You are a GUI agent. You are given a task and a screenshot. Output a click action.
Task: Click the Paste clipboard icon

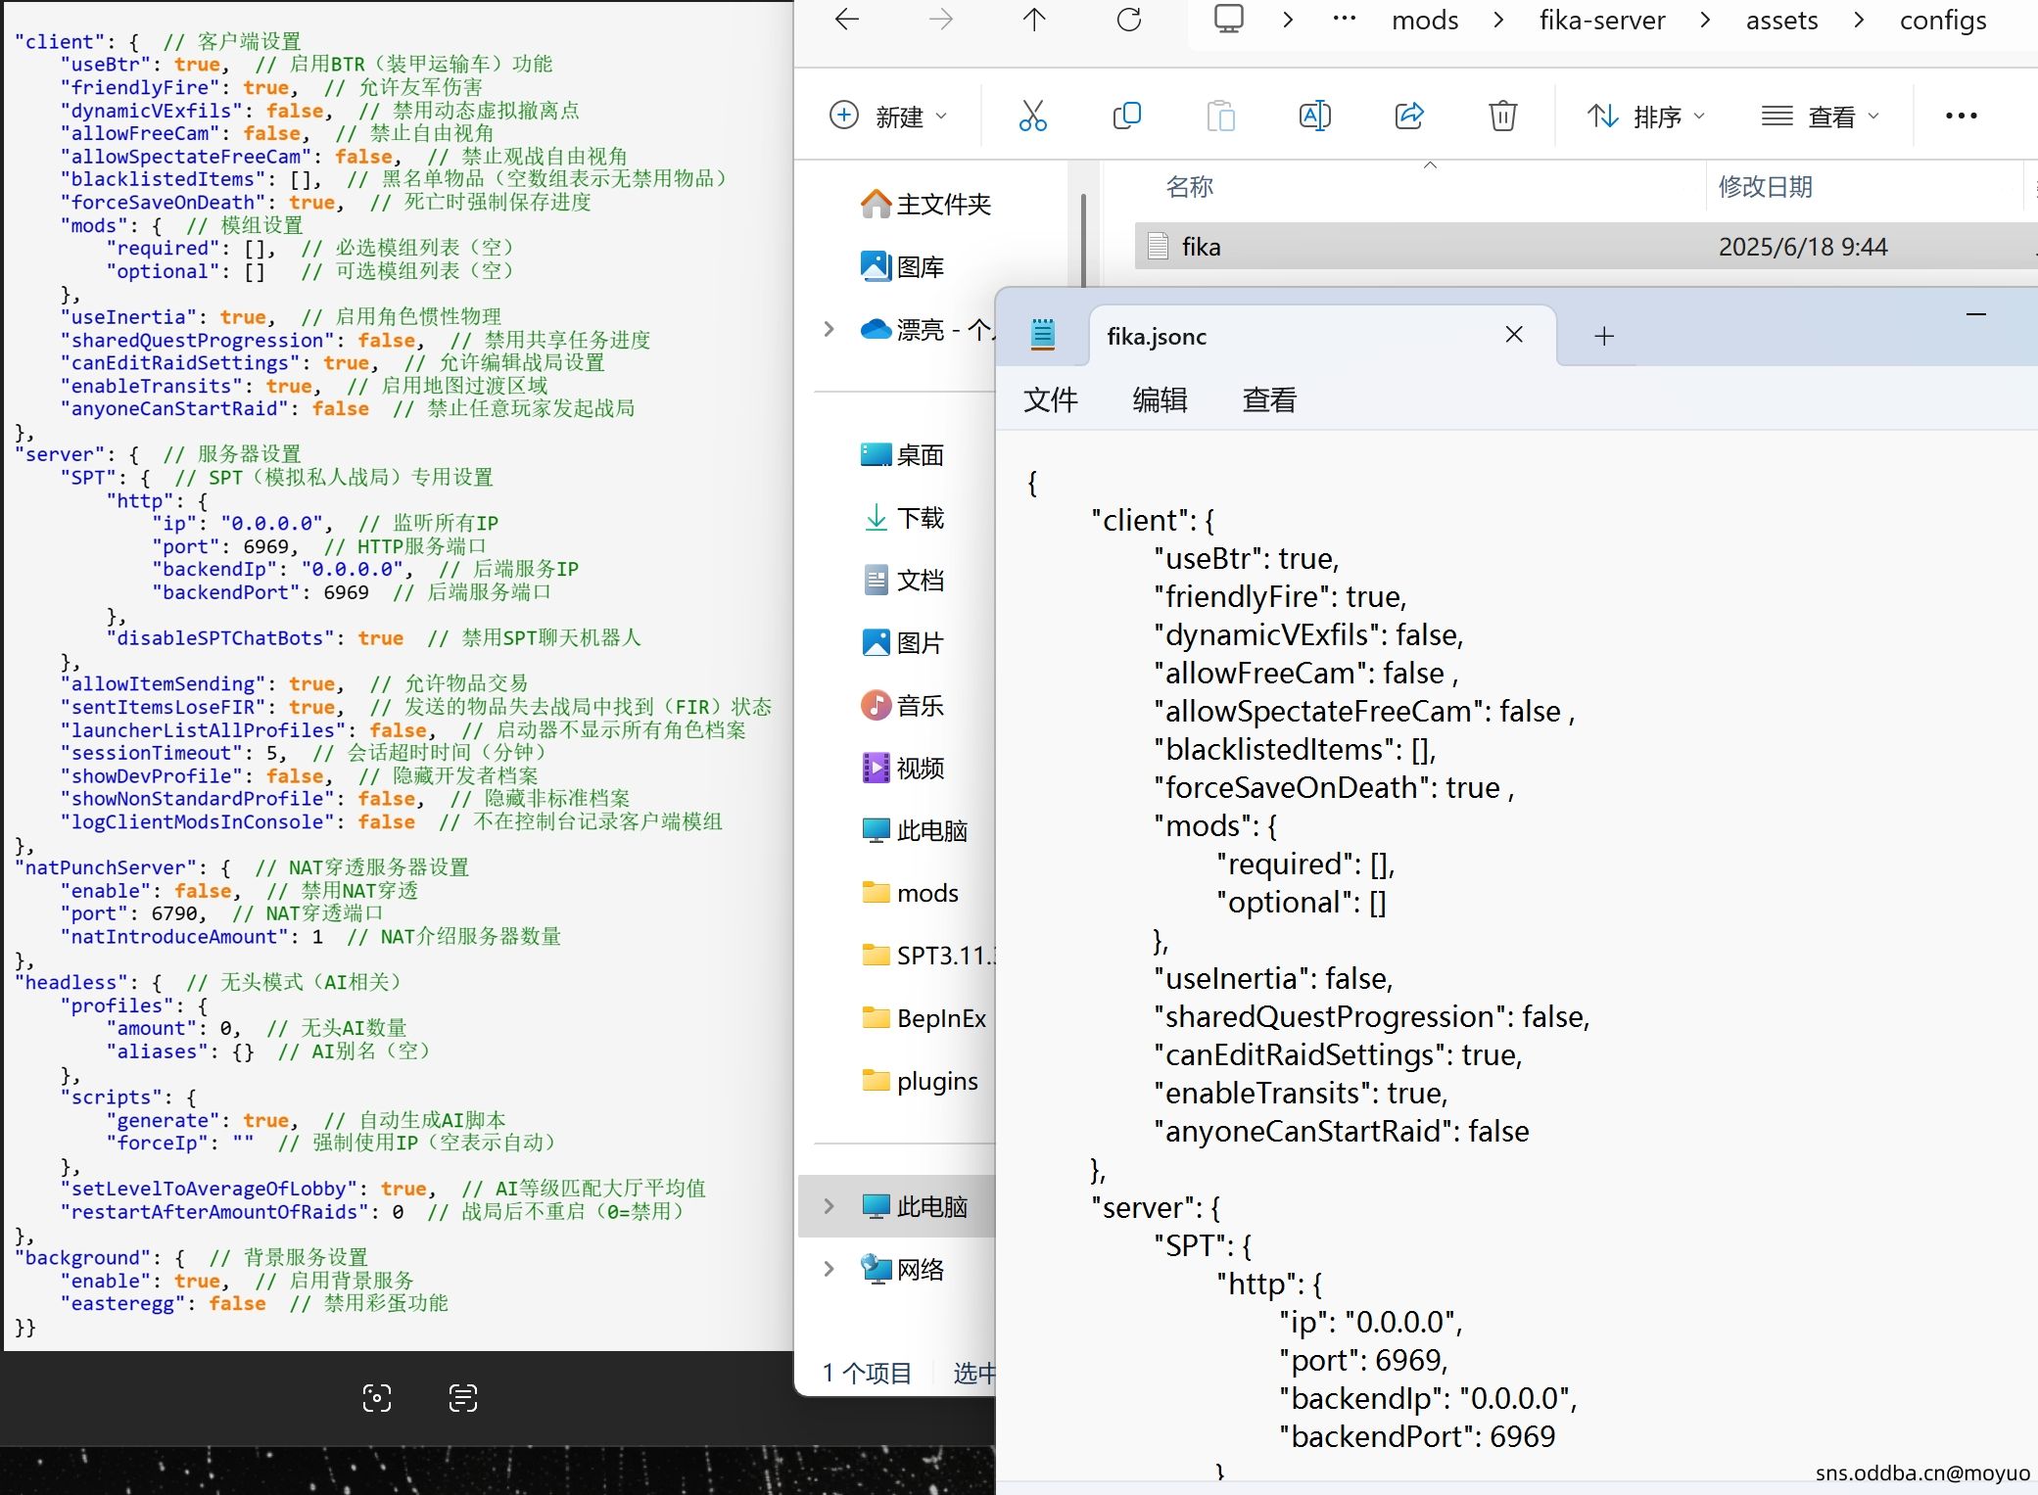[1220, 116]
